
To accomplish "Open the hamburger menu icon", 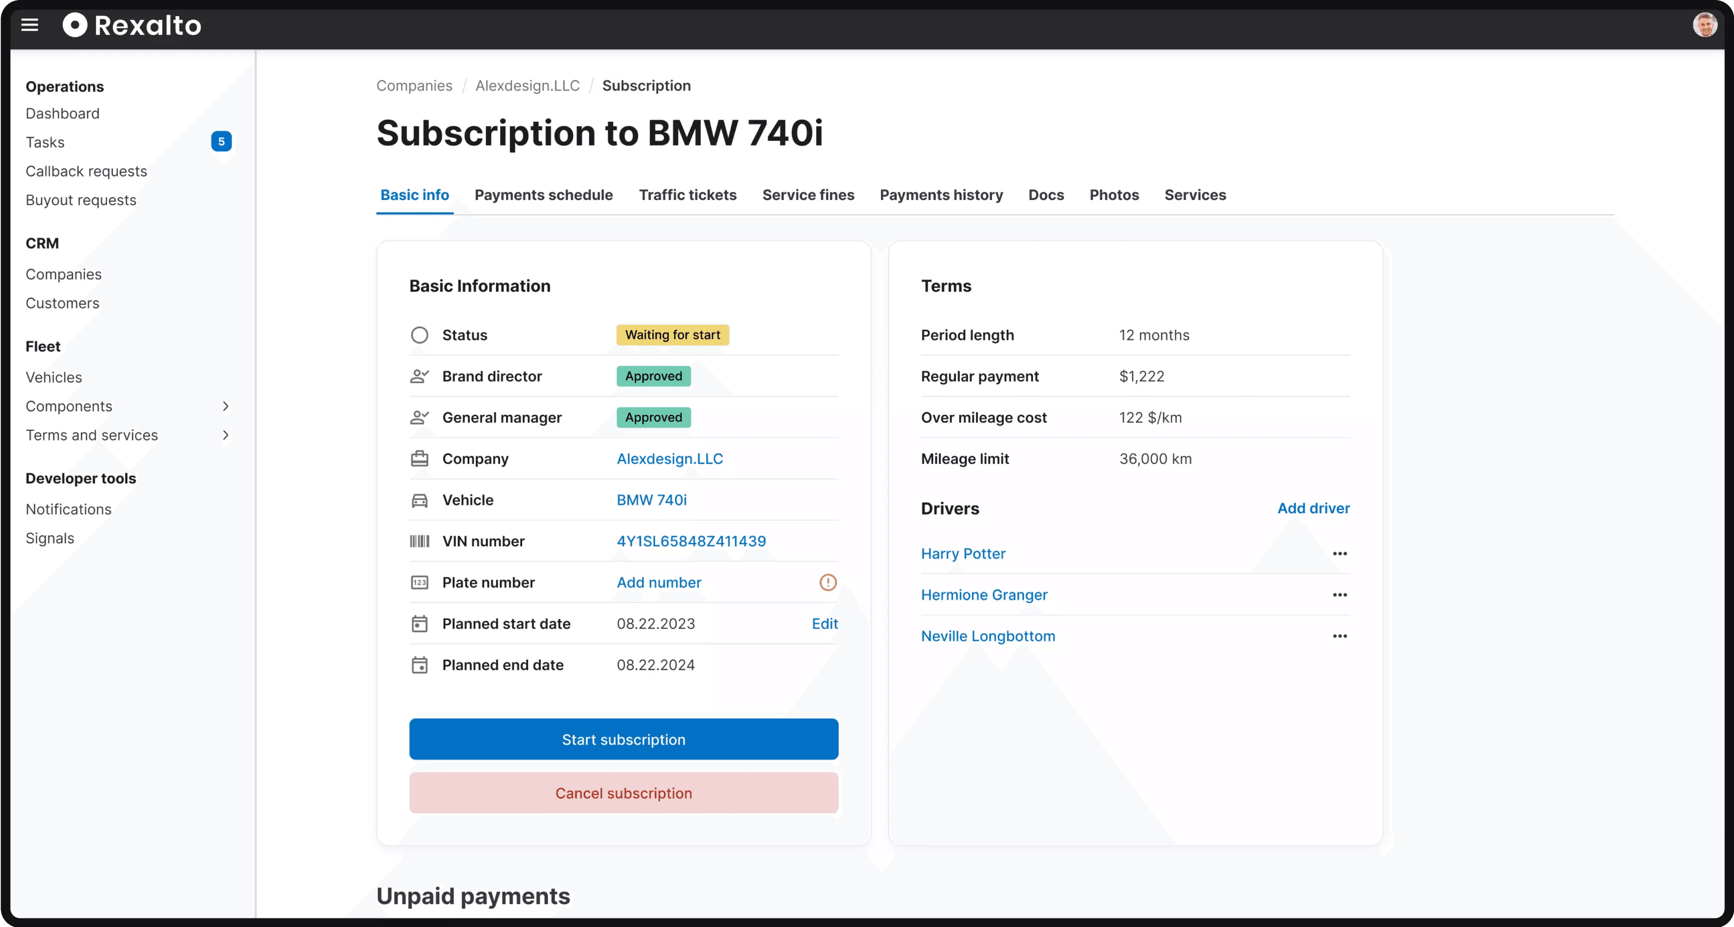I will [29, 26].
